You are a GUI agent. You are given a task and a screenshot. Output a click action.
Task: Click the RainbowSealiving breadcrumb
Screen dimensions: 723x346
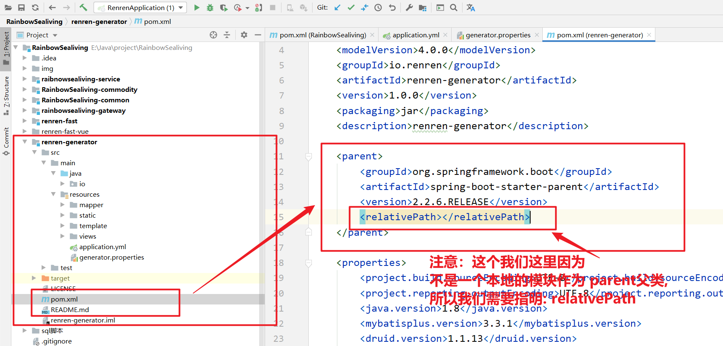[x=34, y=21]
